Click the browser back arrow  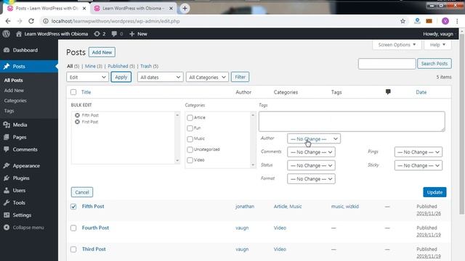click(x=8, y=21)
